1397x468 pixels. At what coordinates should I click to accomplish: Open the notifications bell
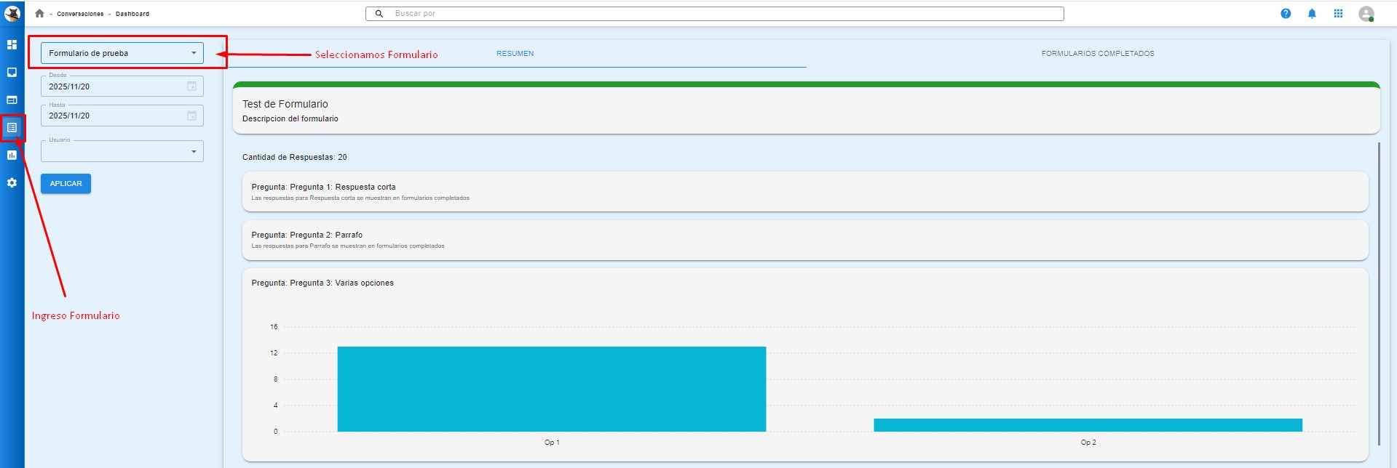pyautogui.click(x=1312, y=14)
